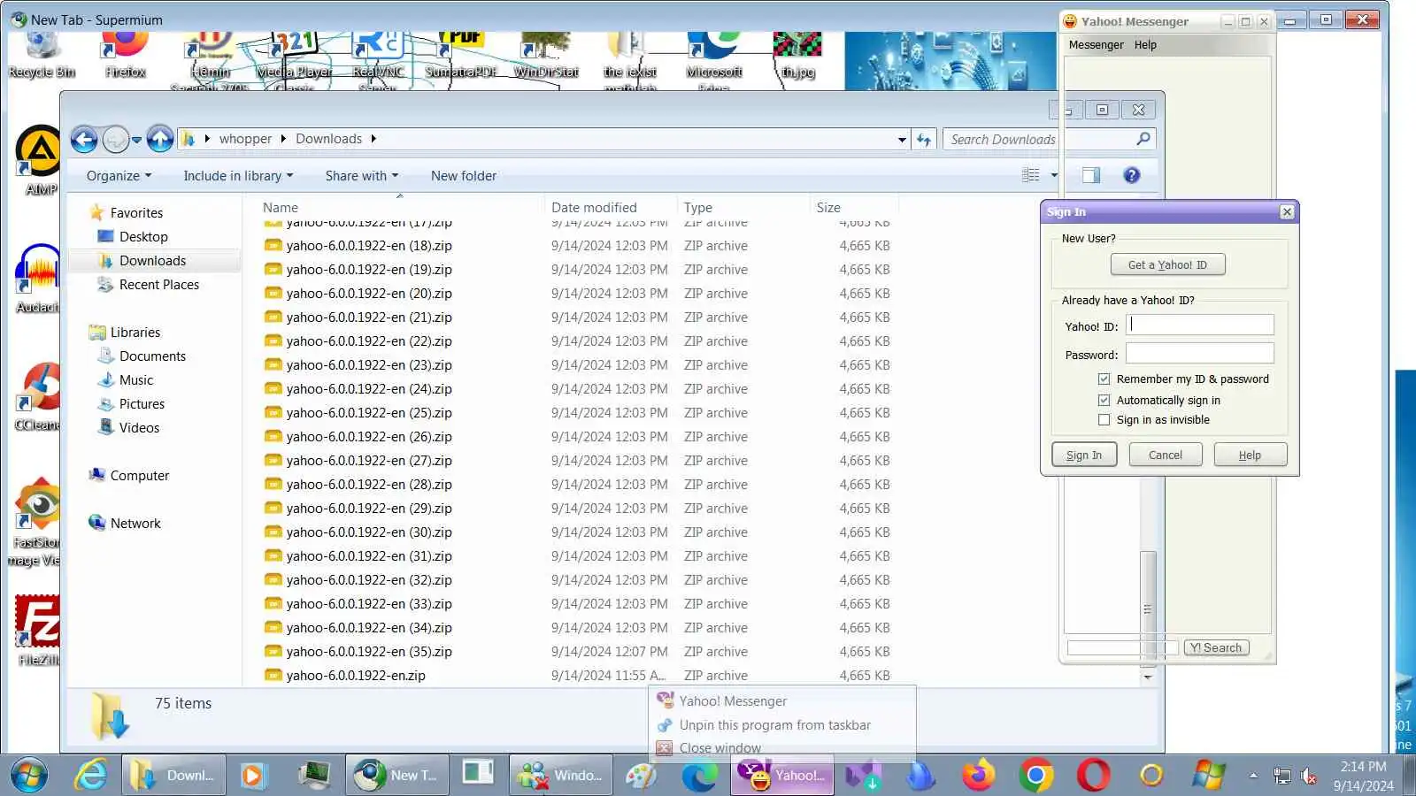The height and width of the screenshot is (796, 1416).
Task: Open Include in library dropdown
Action: [238, 175]
